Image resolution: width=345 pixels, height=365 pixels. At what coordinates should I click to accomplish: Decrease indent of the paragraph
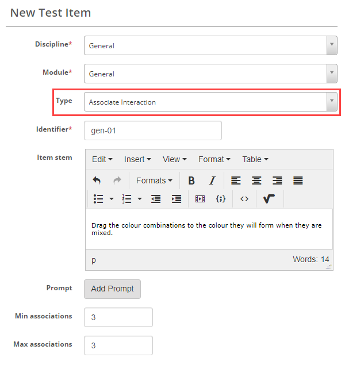click(156, 199)
